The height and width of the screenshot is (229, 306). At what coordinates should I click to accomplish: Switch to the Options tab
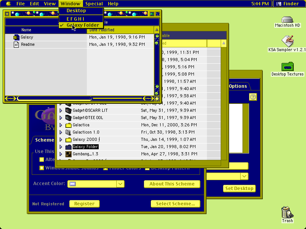(238, 86)
